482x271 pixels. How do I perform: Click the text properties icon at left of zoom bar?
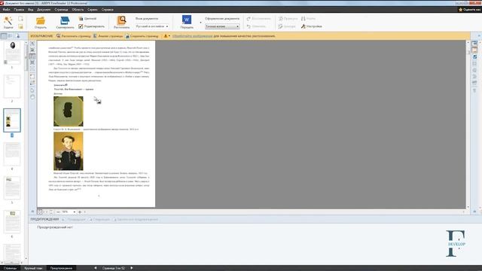(32, 212)
